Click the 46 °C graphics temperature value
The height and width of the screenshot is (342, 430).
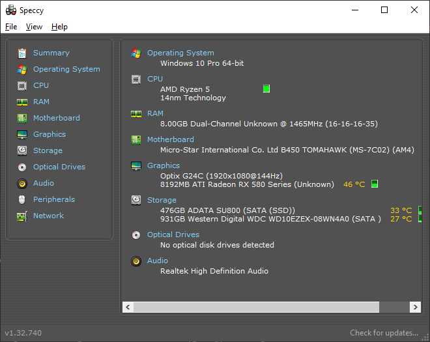click(x=354, y=184)
